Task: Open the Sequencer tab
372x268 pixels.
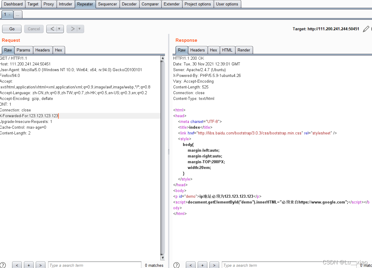Action: [107, 4]
